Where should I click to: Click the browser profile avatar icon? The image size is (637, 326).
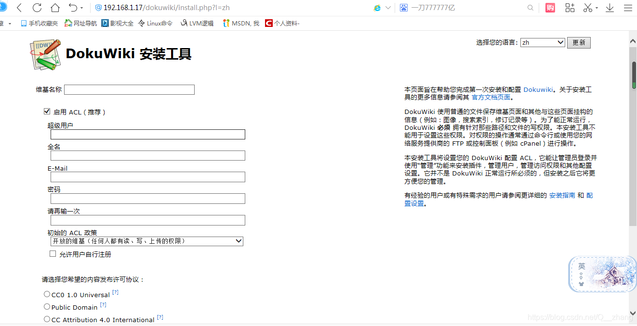pos(2,8)
